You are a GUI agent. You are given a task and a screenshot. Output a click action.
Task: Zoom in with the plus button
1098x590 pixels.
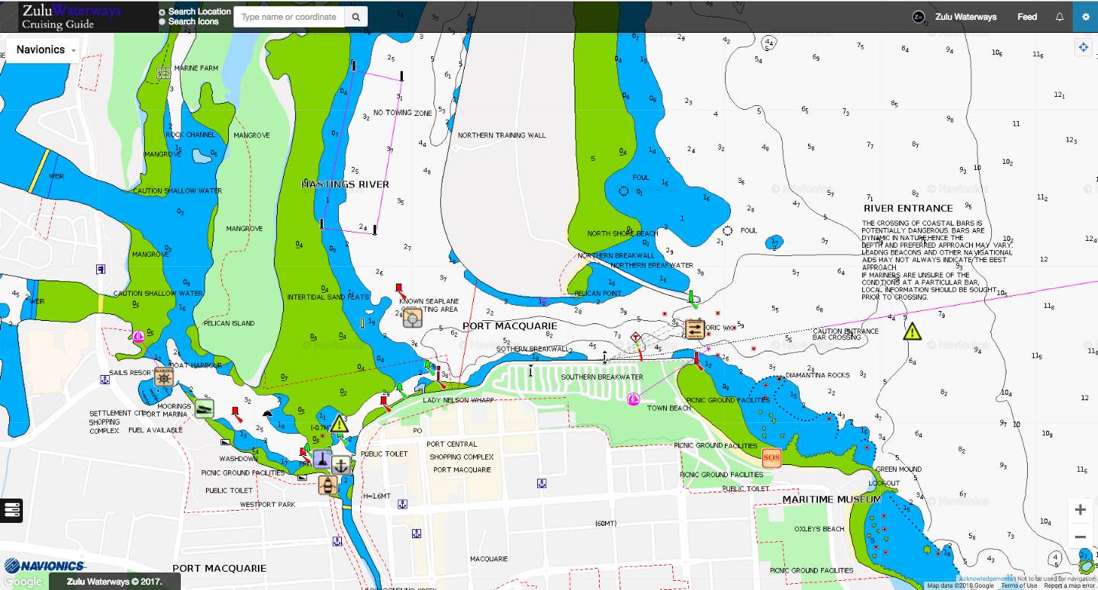1080,510
